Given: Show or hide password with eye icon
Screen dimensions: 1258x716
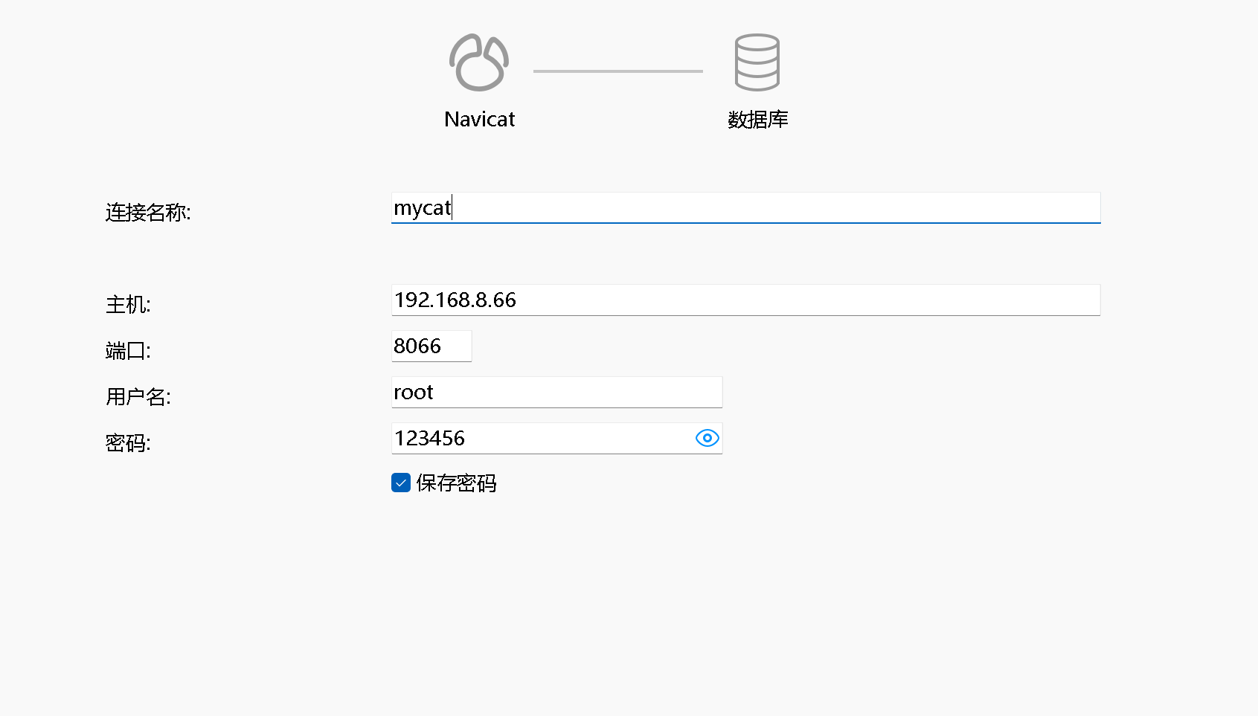Looking at the screenshot, I should pyautogui.click(x=707, y=438).
